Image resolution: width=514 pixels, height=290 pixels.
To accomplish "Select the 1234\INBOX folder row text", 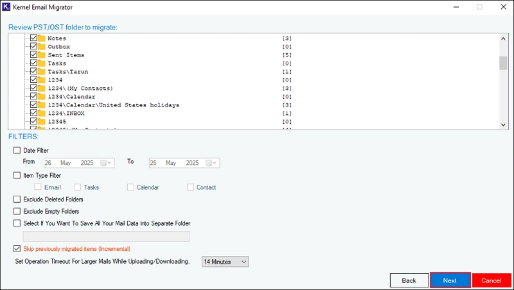I will tap(66, 114).
